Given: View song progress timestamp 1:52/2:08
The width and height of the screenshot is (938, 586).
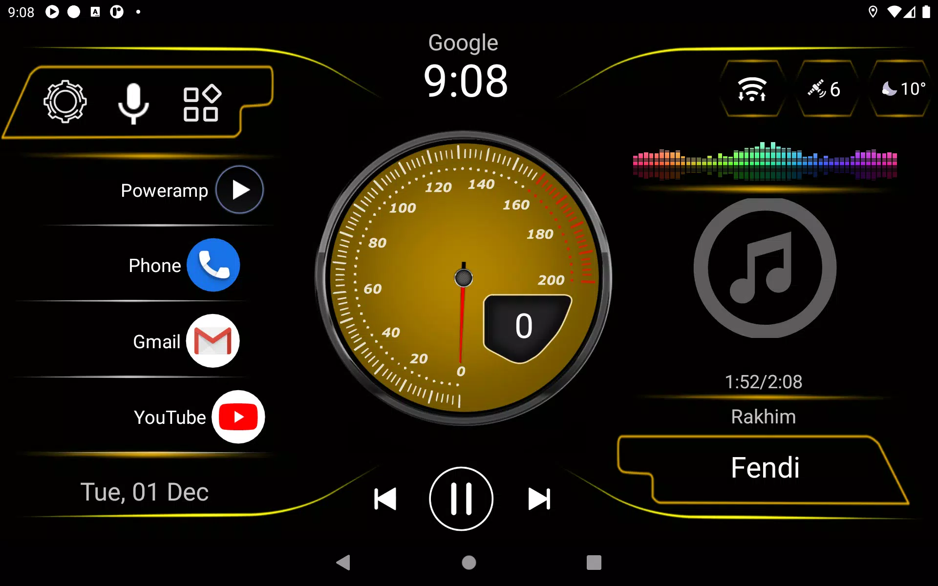Looking at the screenshot, I should 763,379.
